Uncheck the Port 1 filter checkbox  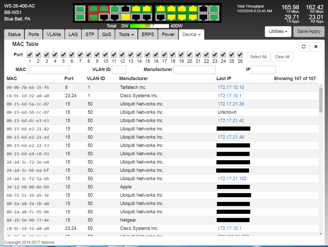coord(30,55)
